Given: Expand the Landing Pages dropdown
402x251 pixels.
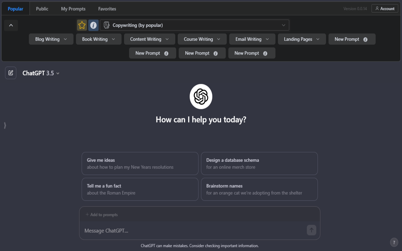Looking at the screenshot, I should coord(302,39).
